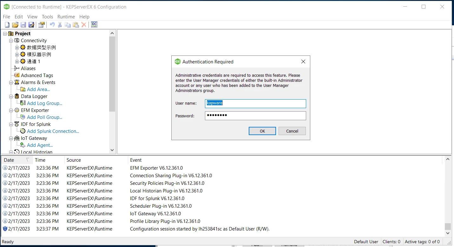Click the project tree scrollbar down arrow
Image resolution: width=454 pixels, height=247 pixels.
[112, 150]
